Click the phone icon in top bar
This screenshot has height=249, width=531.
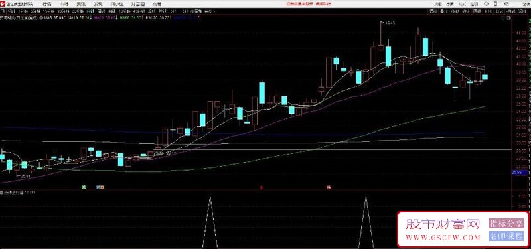point(495,4)
